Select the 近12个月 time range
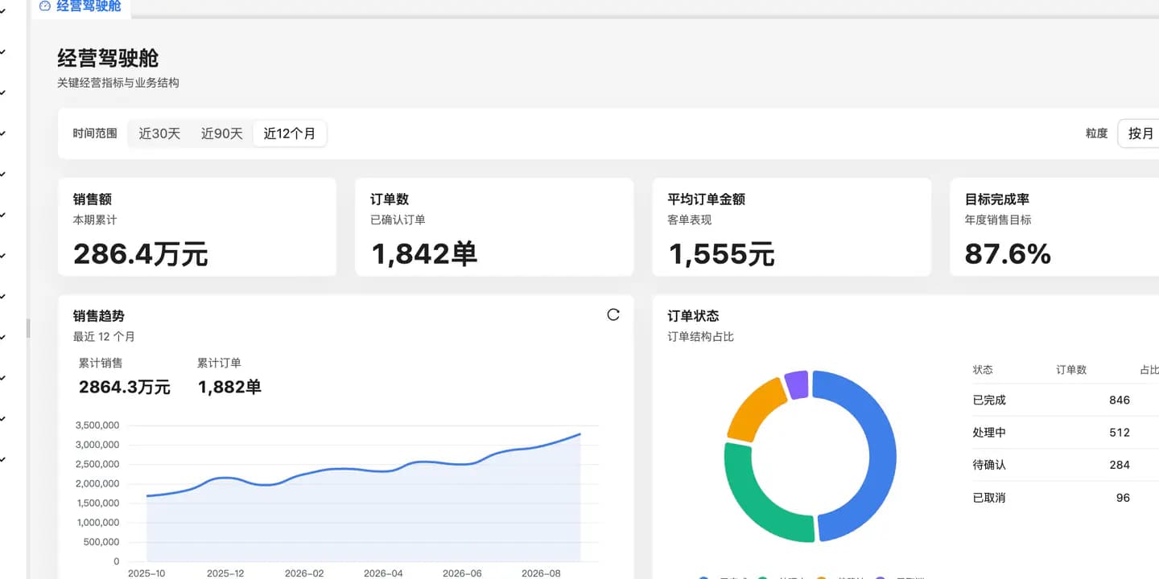Image resolution: width=1159 pixels, height=579 pixels. pos(290,133)
